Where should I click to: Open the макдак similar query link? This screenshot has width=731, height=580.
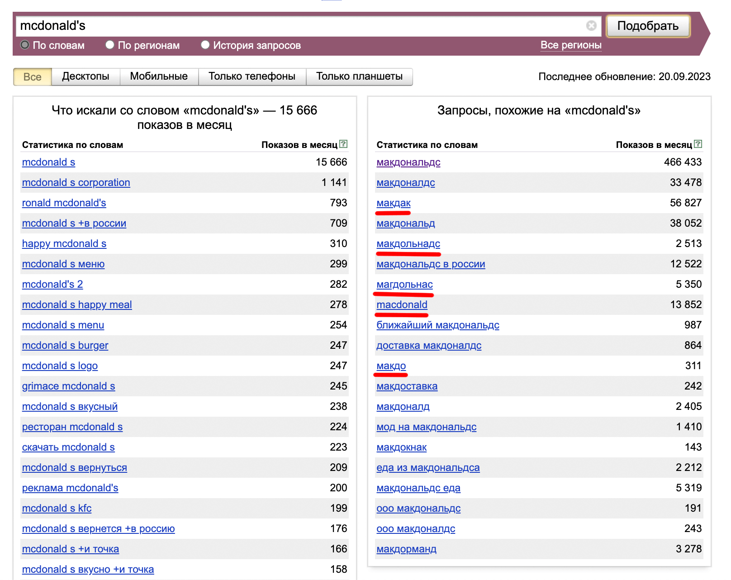[394, 203]
